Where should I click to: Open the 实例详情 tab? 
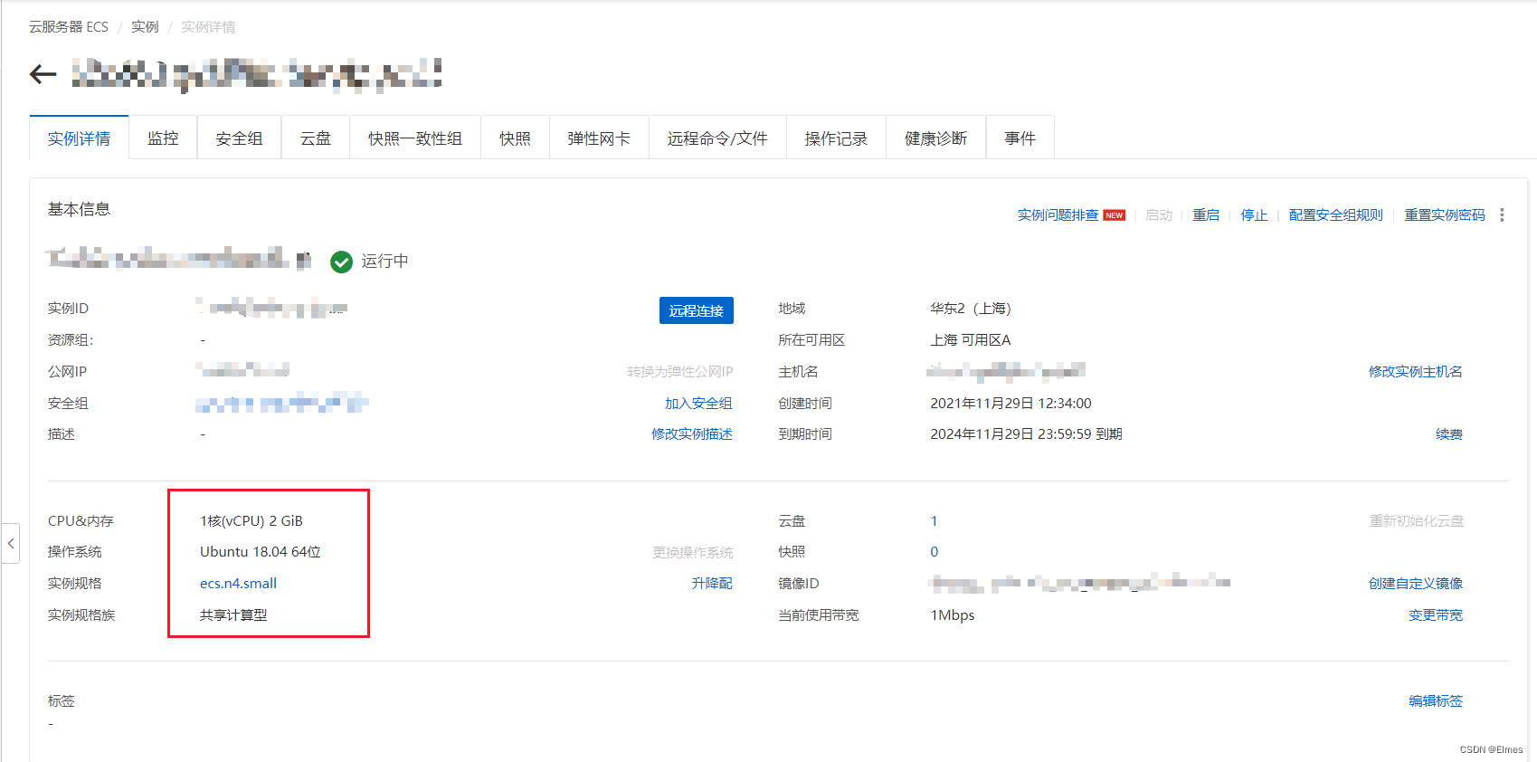click(79, 138)
